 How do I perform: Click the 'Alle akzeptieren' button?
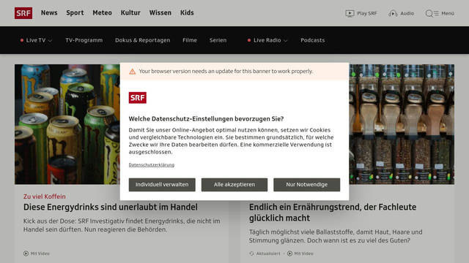pos(234,185)
